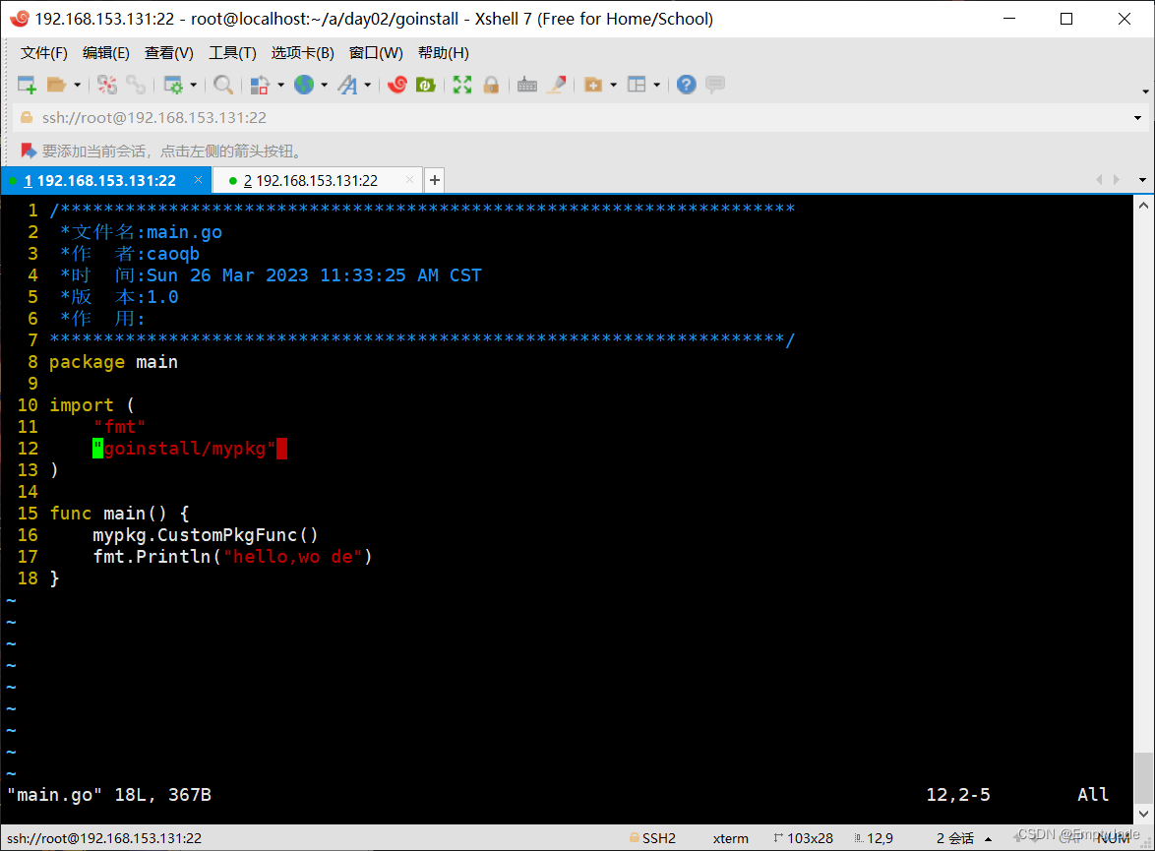The width and height of the screenshot is (1155, 851).
Task: Click the reconnect chain icon
Action: point(136,85)
